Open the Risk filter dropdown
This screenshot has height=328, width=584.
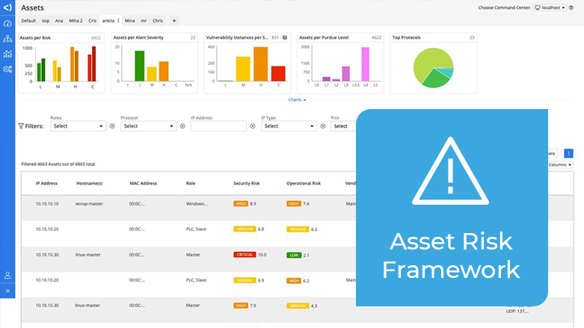(343, 126)
